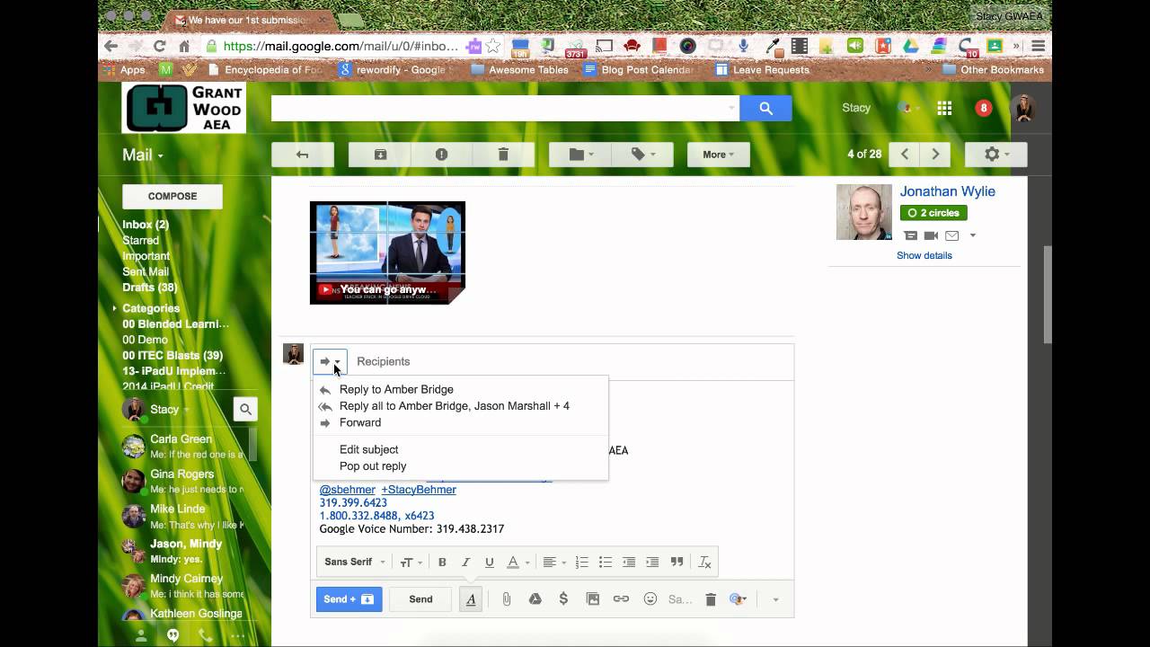Insert a photo
This screenshot has width=1150, height=647.
tap(592, 599)
